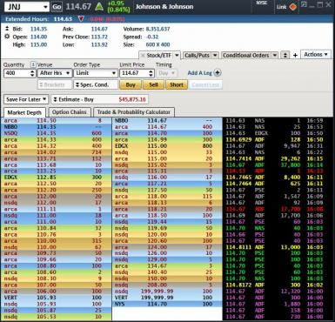
Task: Click the Link window diamond icon
Action: (x=293, y=7)
